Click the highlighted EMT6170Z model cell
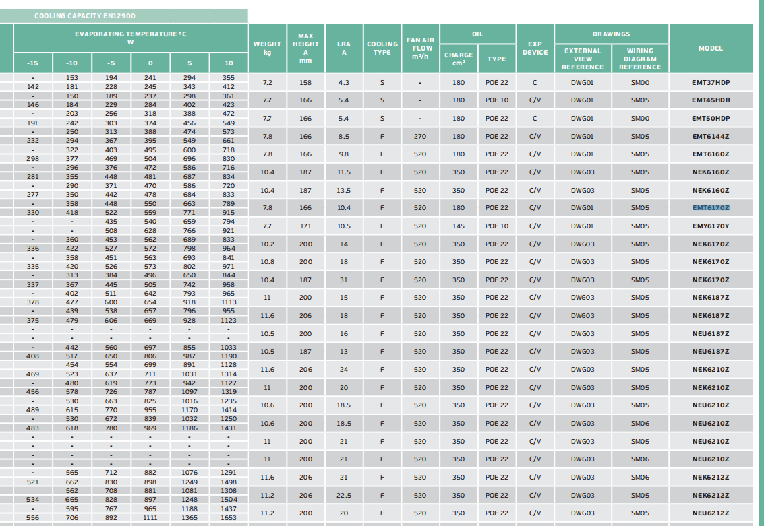 (710, 208)
